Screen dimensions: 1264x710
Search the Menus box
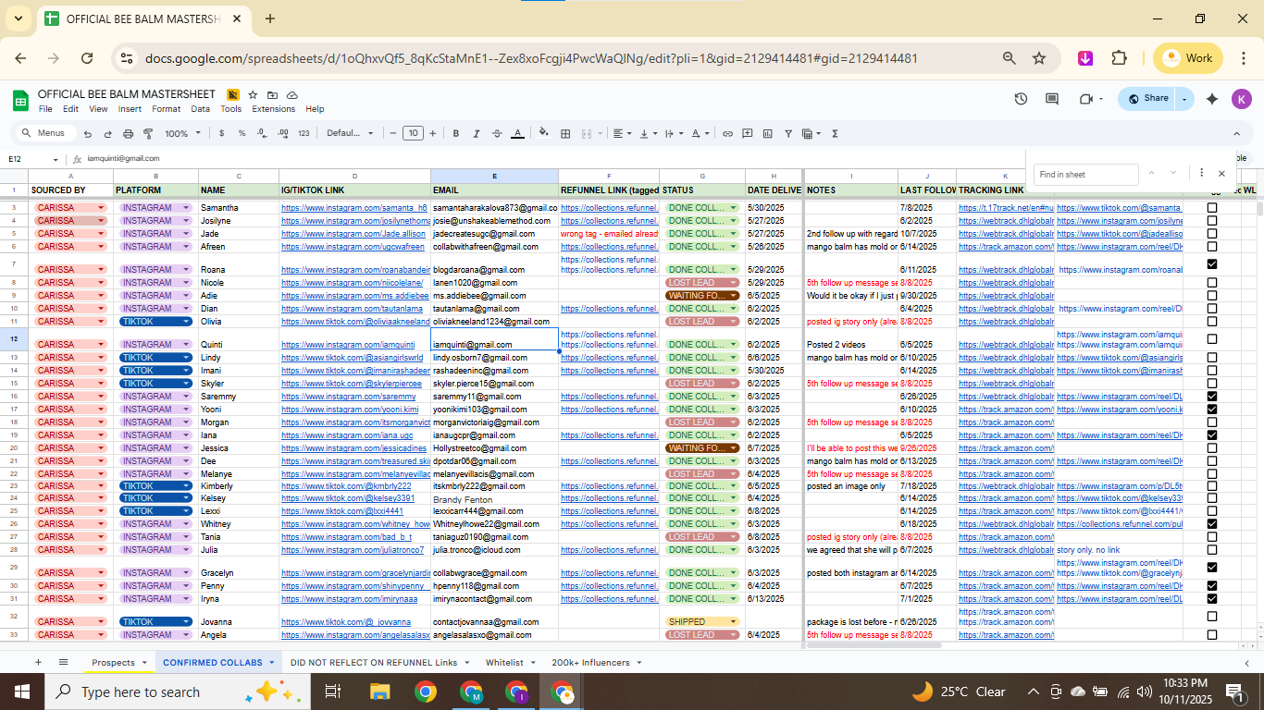pos(43,133)
